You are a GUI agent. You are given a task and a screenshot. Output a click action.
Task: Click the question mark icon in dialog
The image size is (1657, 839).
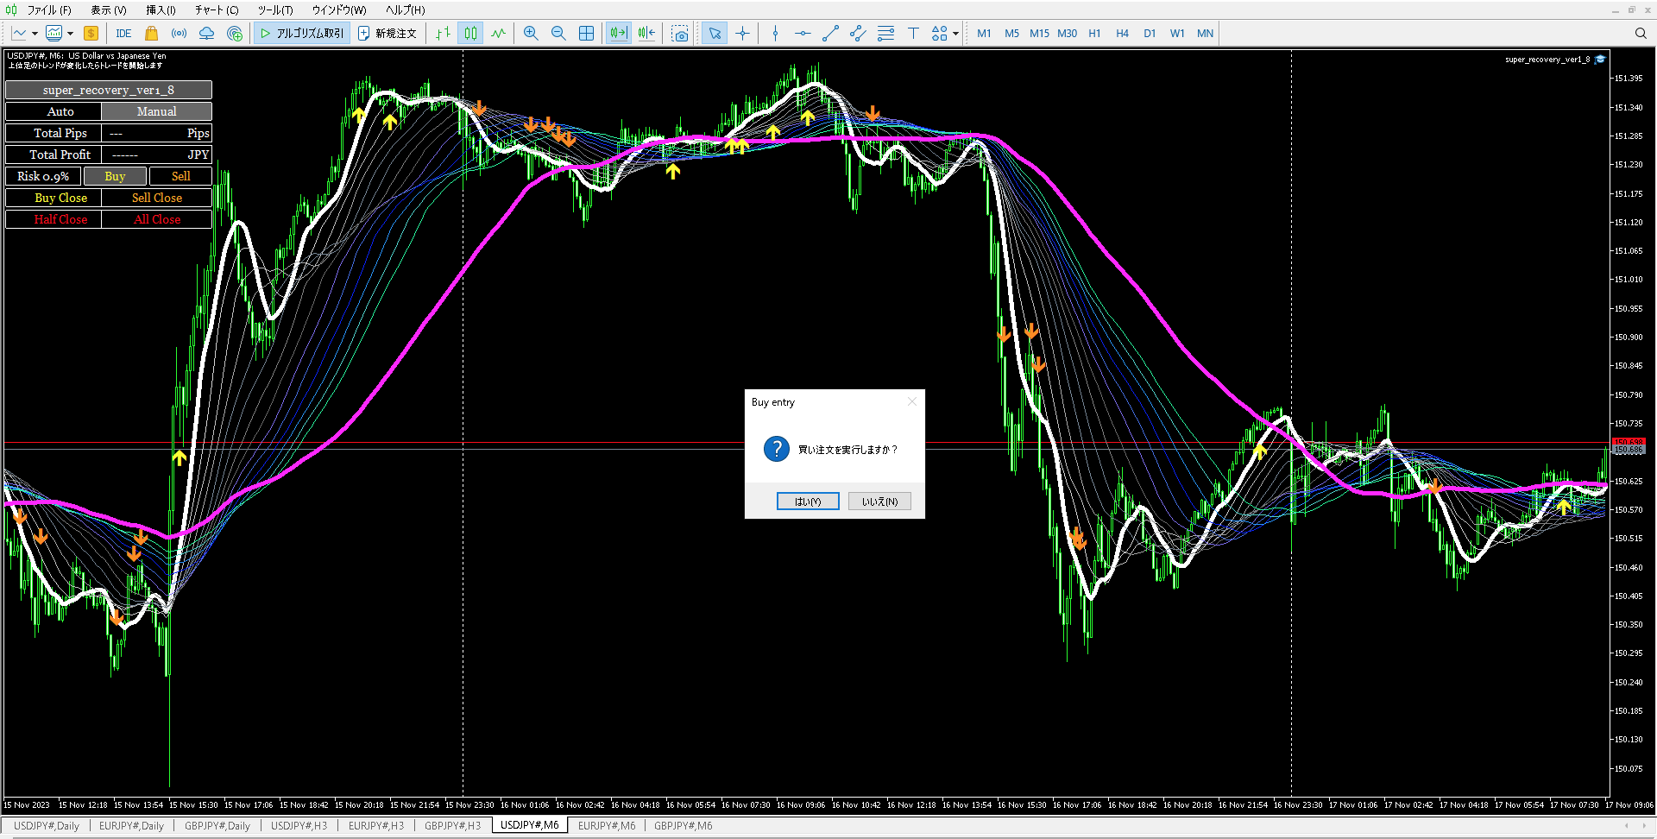point(777,449)
